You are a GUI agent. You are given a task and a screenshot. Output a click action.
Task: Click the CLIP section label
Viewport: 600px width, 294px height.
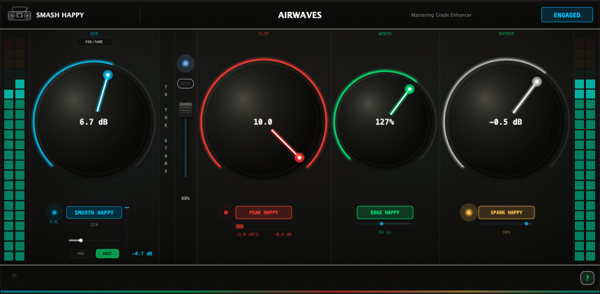click(x=264, y=33)
